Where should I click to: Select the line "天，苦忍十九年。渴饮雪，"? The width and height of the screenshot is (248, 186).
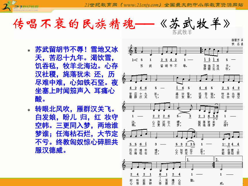(x=75, y=58)
